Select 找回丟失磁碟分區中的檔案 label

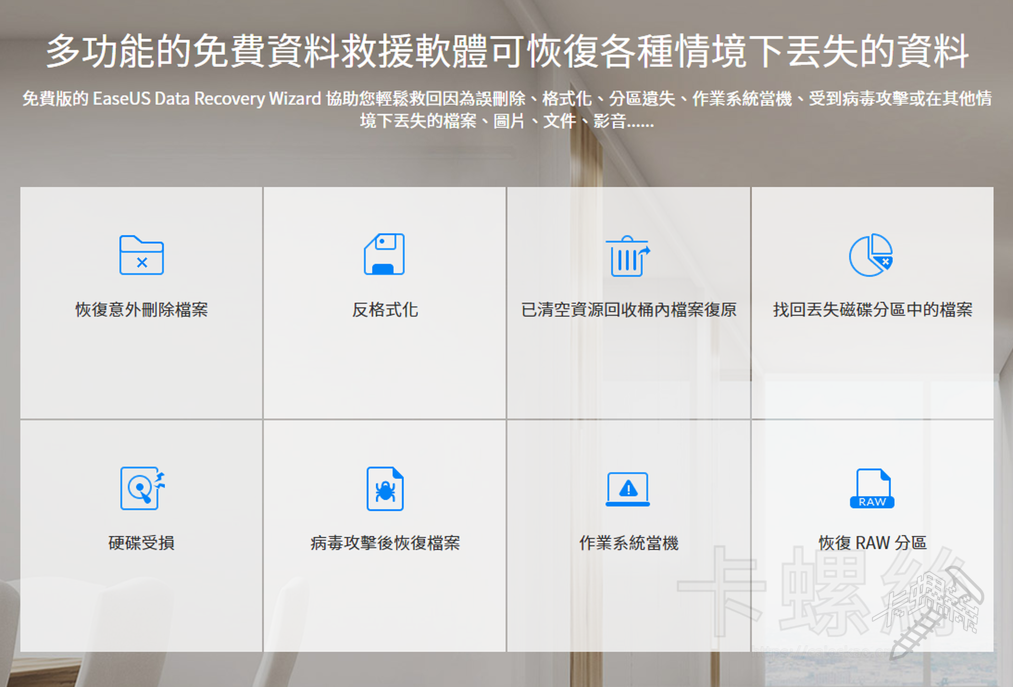872,310
